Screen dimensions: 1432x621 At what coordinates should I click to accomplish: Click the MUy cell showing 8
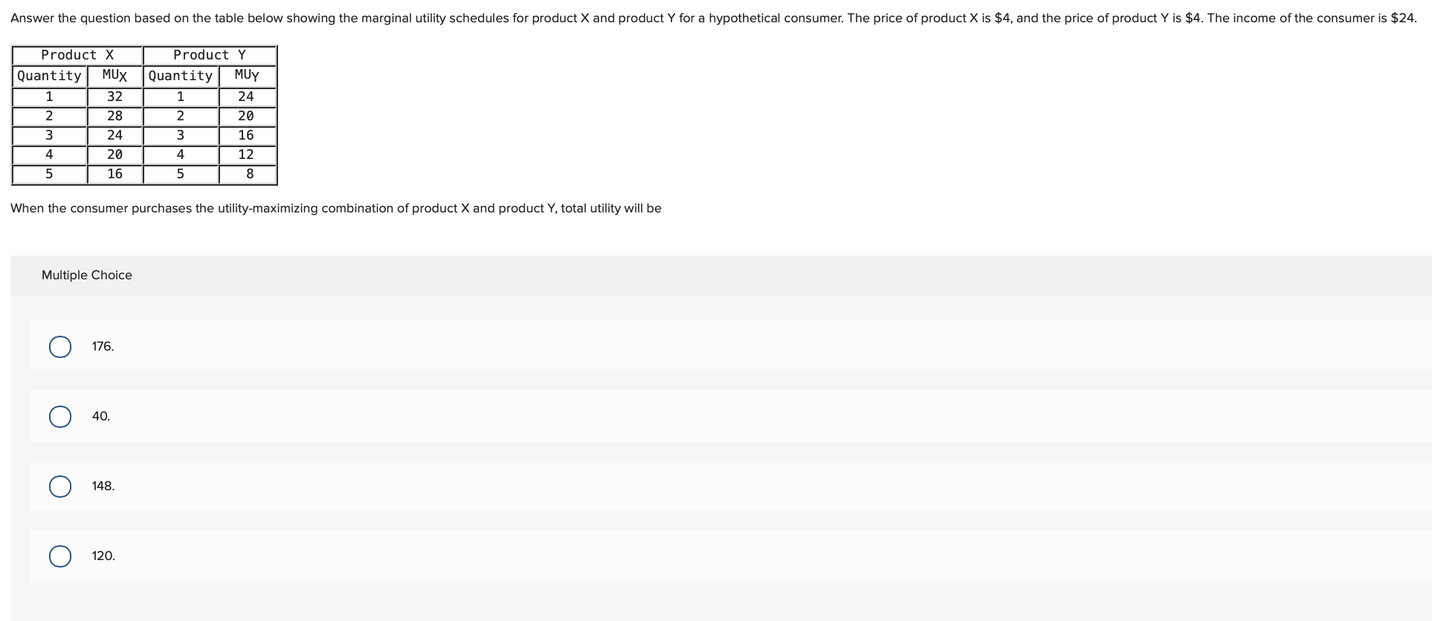tap(250, 174)
